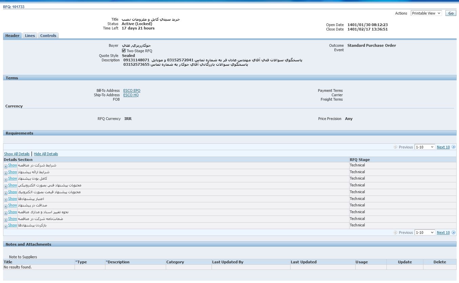Image resolution: width=459 pixels, height=283 pixels.
Task: Click the RFQ: 101733 page heading
Action: (14, 7)
